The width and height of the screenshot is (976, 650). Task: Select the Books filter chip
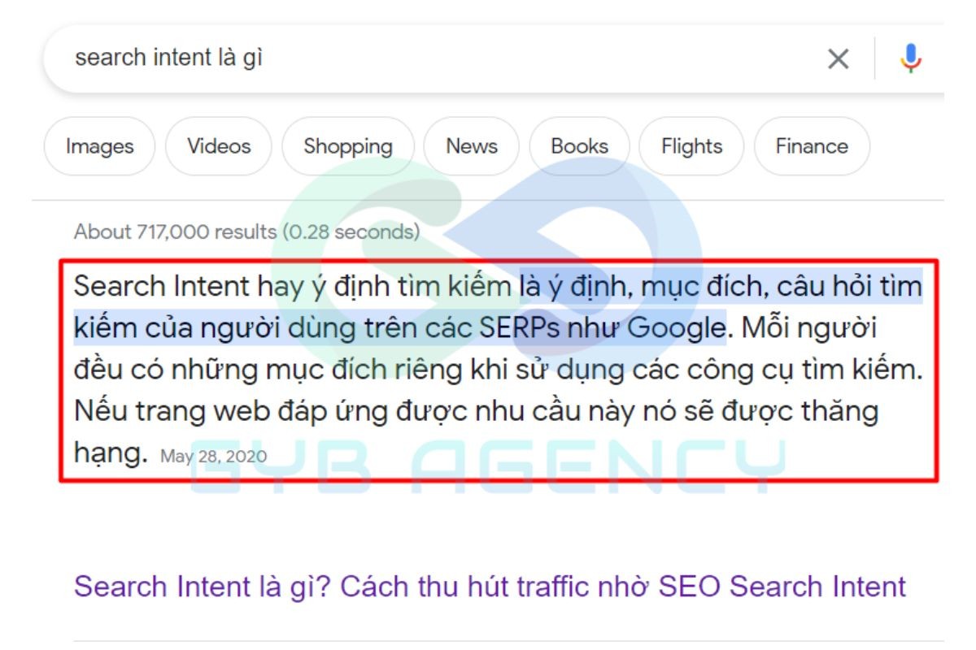click(579, 146)
